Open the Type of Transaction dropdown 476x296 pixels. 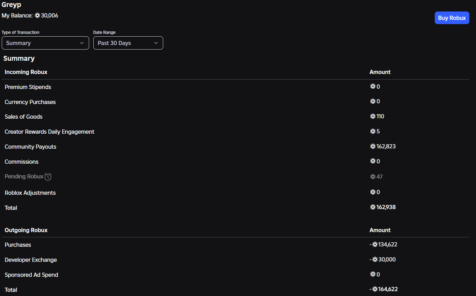point(45,43)
